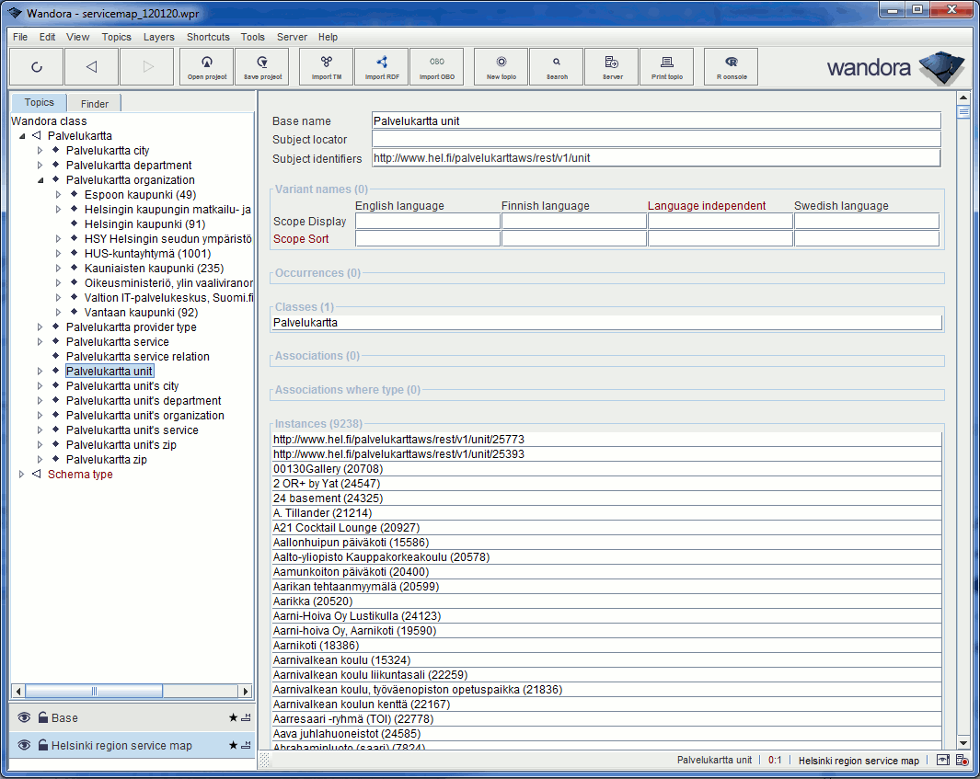This screenshot has width=980, height=779.
Task: Click the Import OBO icon
Action: [x=435, y=66]
